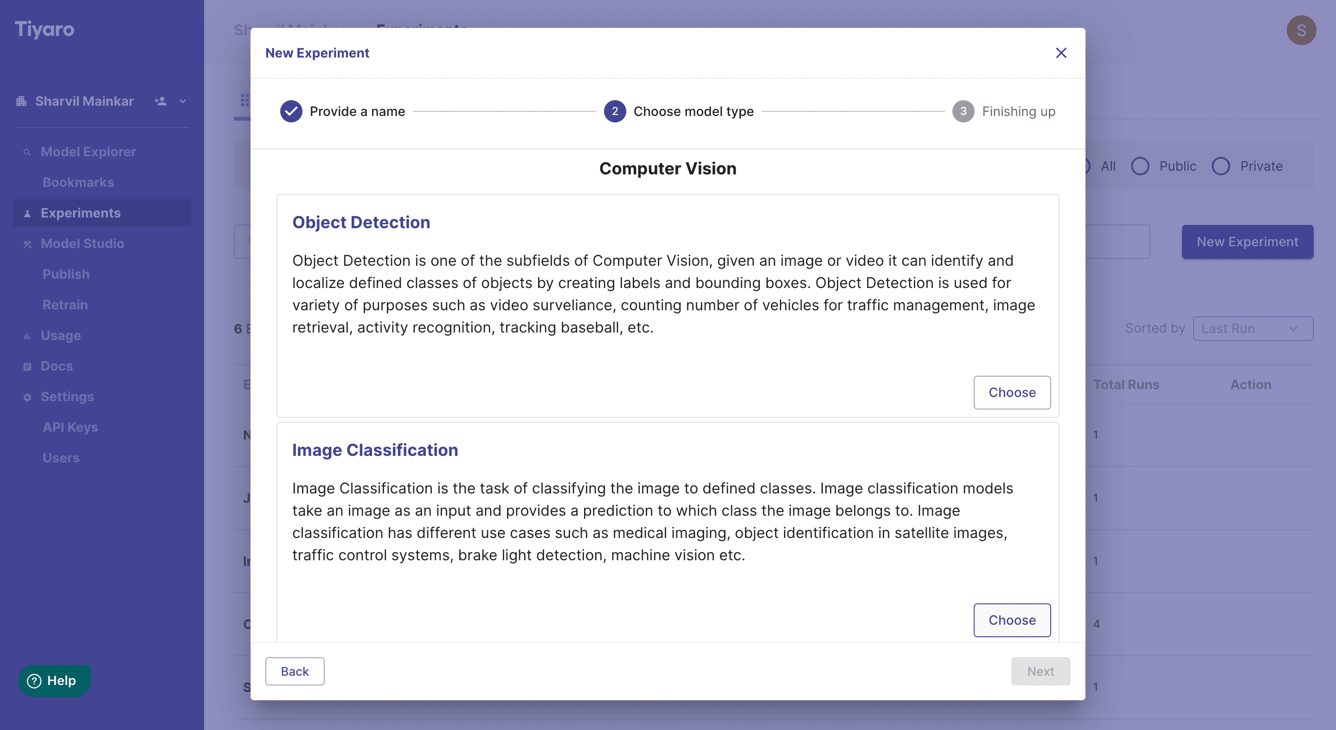Open Usage in the sidebar
Screen dimensions: 1336x730
coord(61,335)
